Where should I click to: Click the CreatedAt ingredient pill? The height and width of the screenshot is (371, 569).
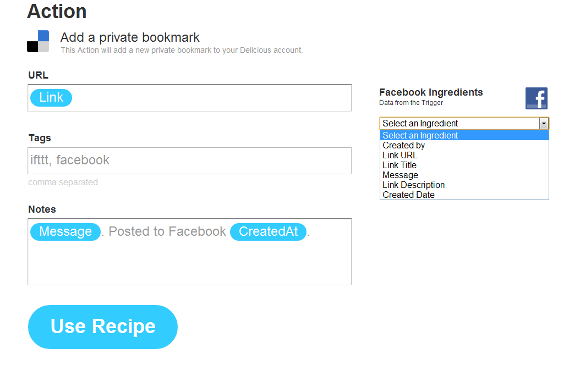(268, 232)
